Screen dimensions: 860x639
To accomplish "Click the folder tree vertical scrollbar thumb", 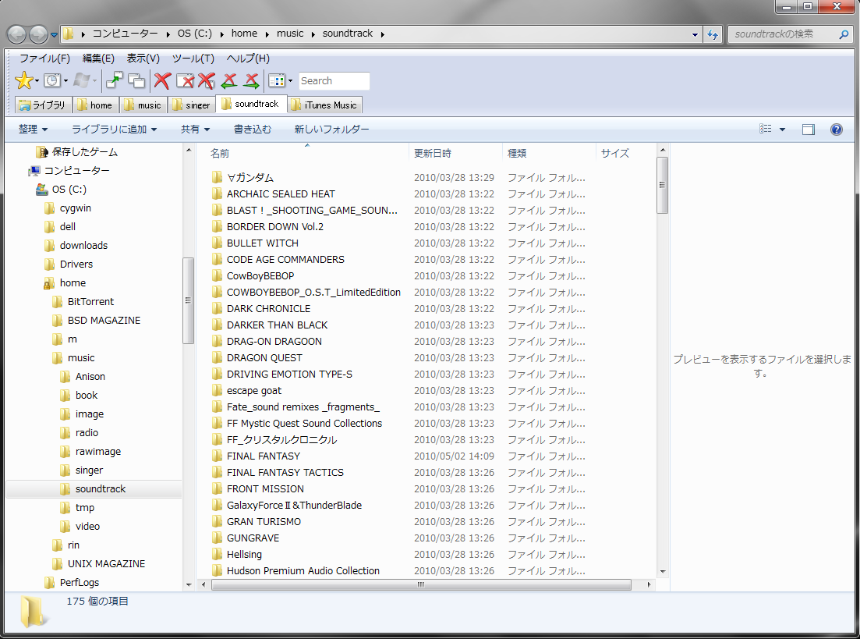I will pos(188,300).
